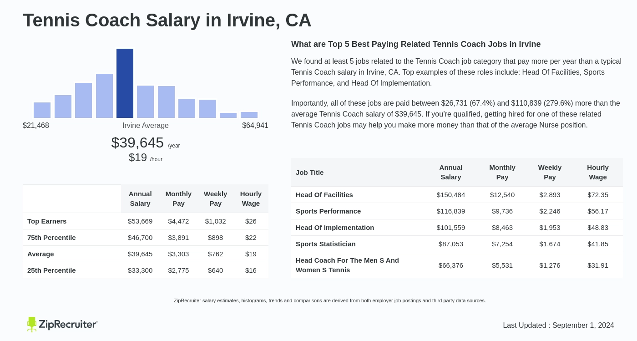Click the page title Tennis Coach Salary in Irvine, CA

167,20
